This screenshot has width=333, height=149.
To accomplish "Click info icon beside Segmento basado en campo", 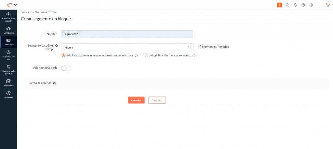I will tap(57, 45).
